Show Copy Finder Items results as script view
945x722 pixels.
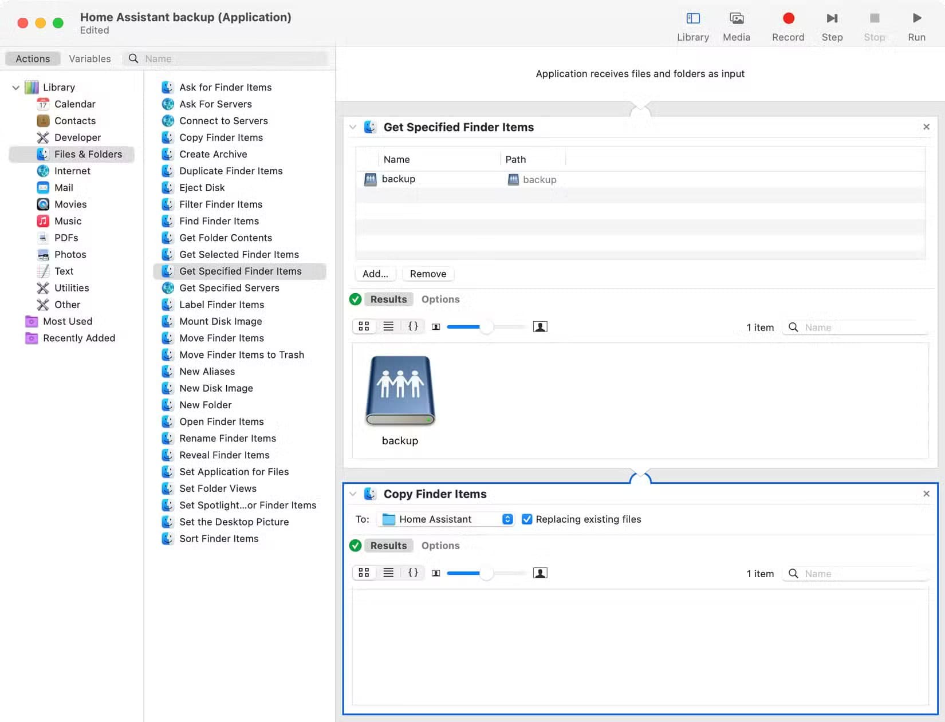(x=413, y=573)
